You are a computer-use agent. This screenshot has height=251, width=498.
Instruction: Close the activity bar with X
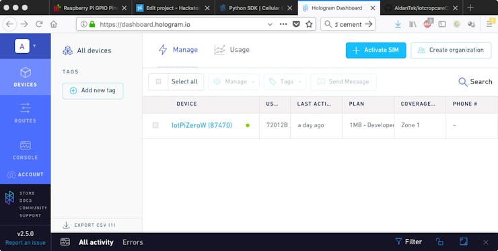486,242
